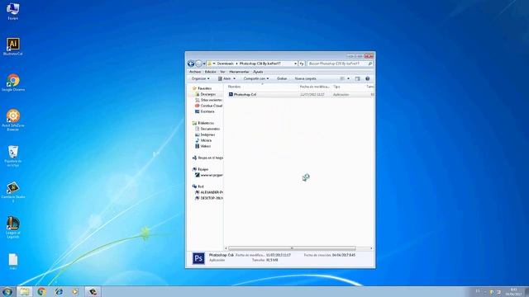Open the Ver menu
This screenshot has height=297, width=529.
pos(222,72)
